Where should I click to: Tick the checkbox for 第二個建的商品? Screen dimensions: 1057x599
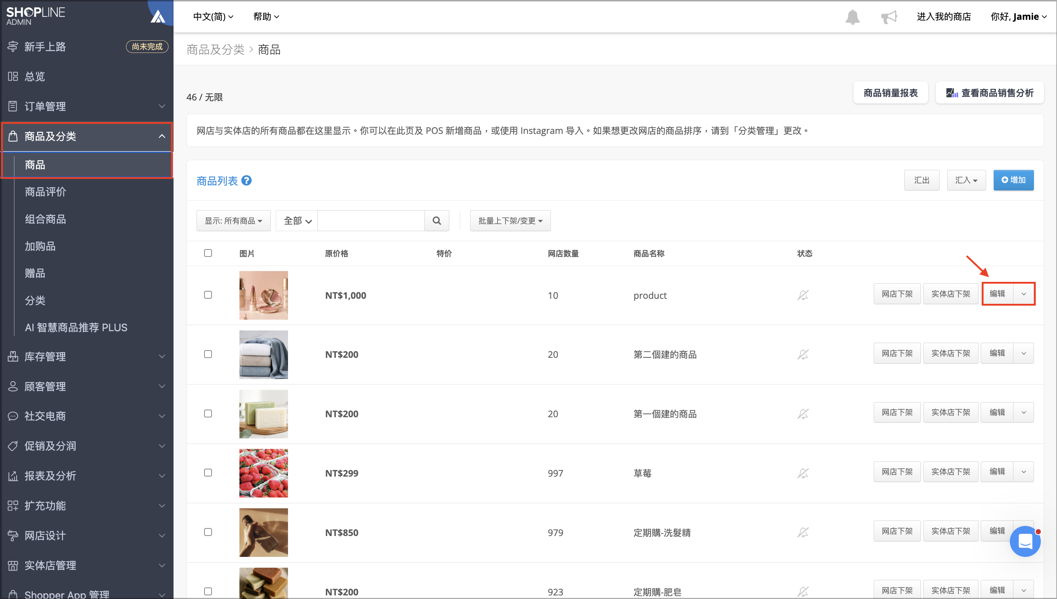tap(208, 354)
